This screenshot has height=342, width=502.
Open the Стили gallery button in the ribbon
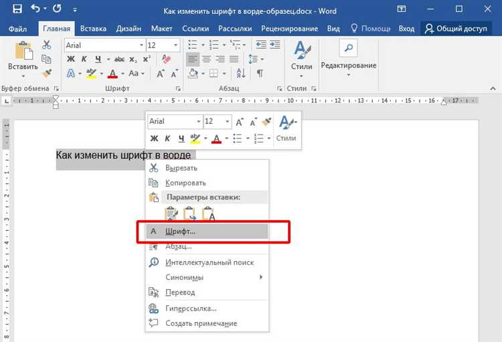pyautogui.click(x=302, y=60)
